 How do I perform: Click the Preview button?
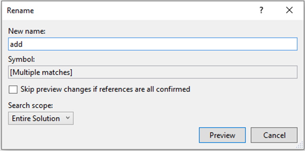tap(222, 135)
